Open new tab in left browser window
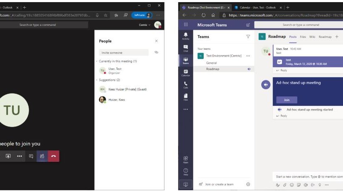Image resolution: width=343 pixels, height=192 pixels. click(25, 7)
